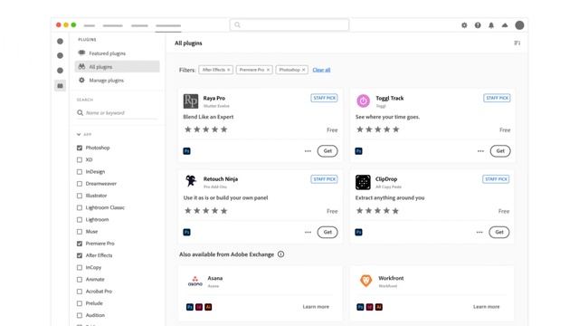The width and height of the screenshot is (579, 326).
Task: Click the Photoshop badge on Workfront card
Action: [360, 307]
